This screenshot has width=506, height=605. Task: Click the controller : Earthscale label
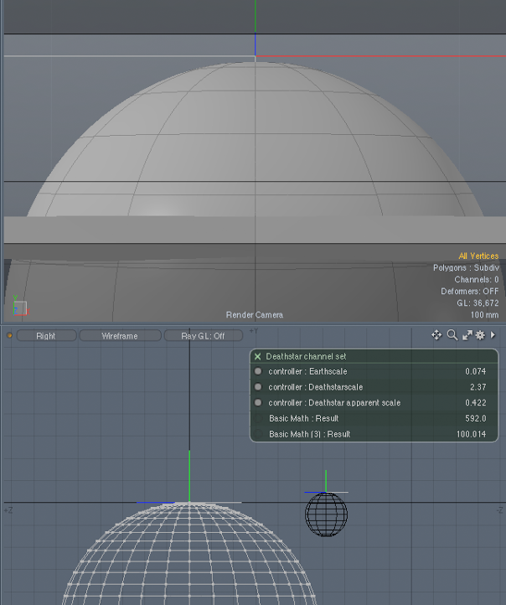[x=307, y=371]
